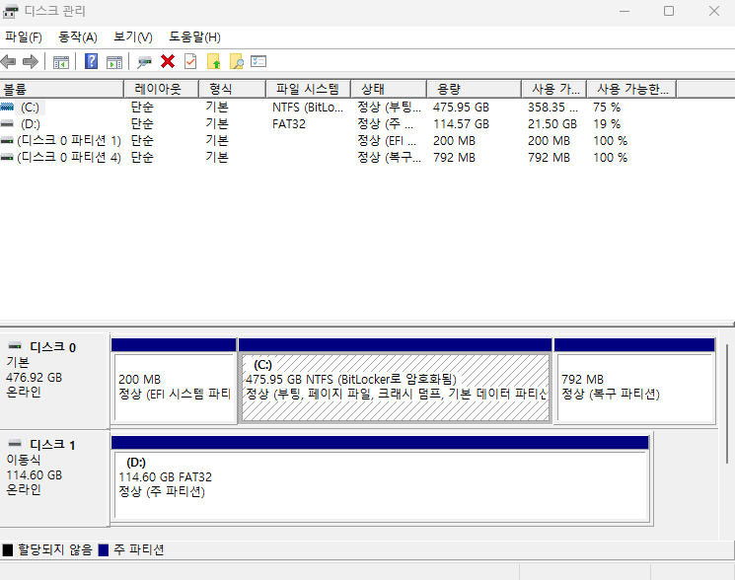Click the Back arrow toolbar icon
The height and width of the screenshot is (580, 735).
(x=9, y=61)
